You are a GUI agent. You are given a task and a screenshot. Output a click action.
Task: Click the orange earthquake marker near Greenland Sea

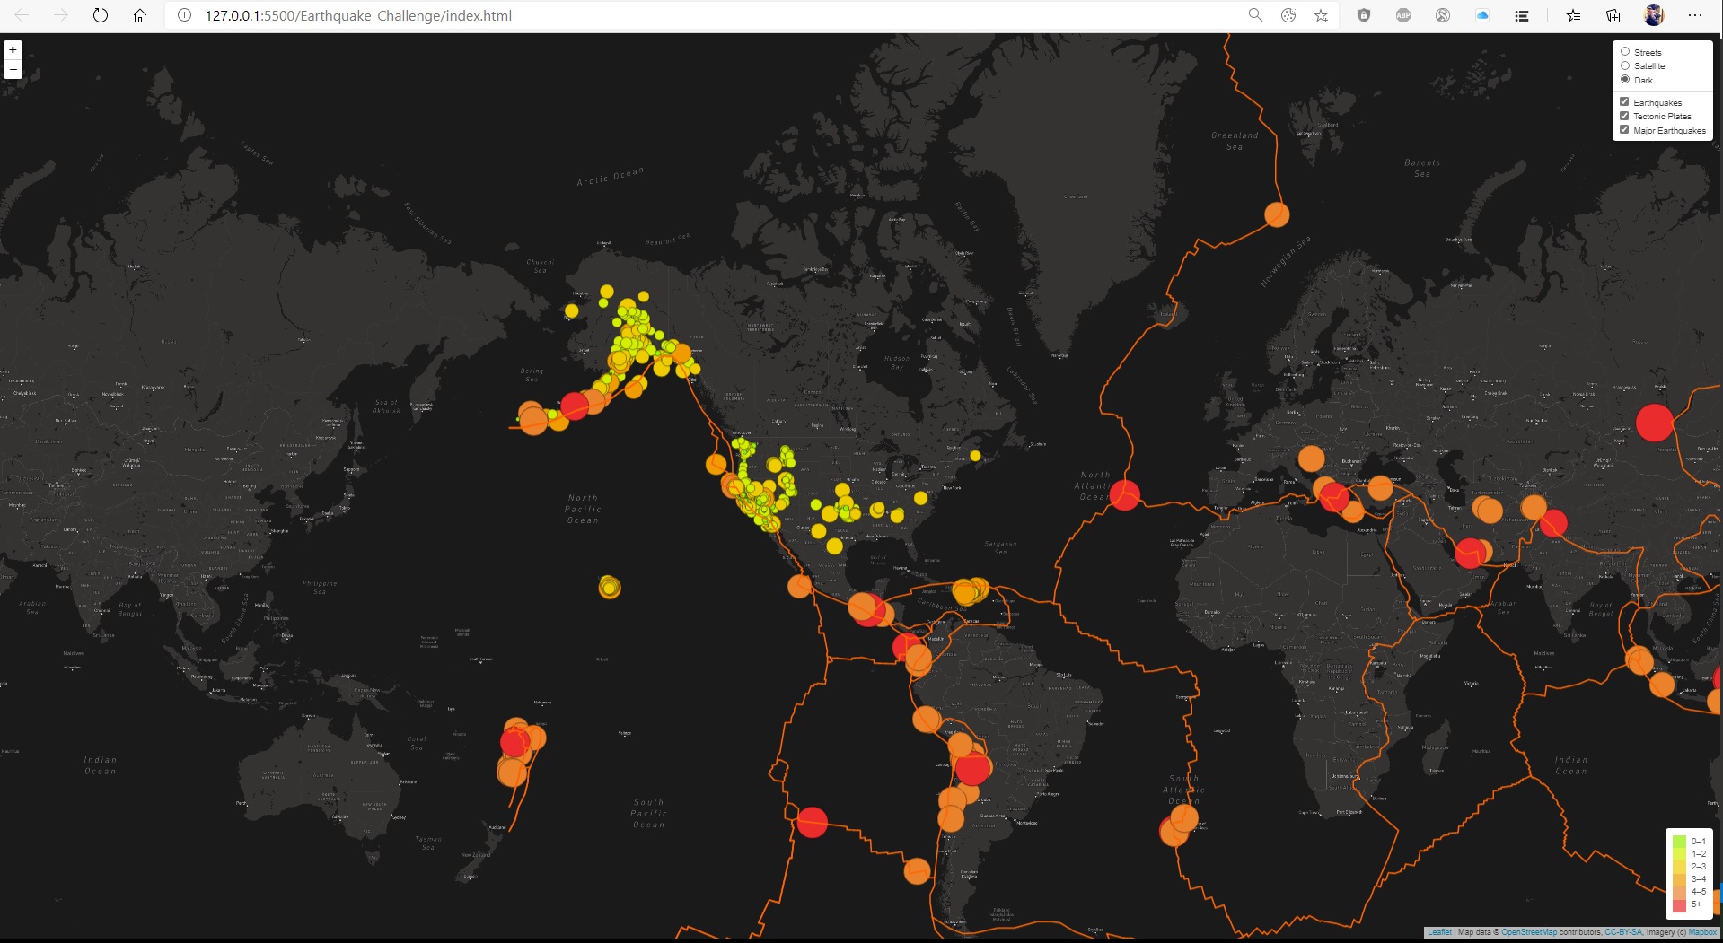[1277, 214]
